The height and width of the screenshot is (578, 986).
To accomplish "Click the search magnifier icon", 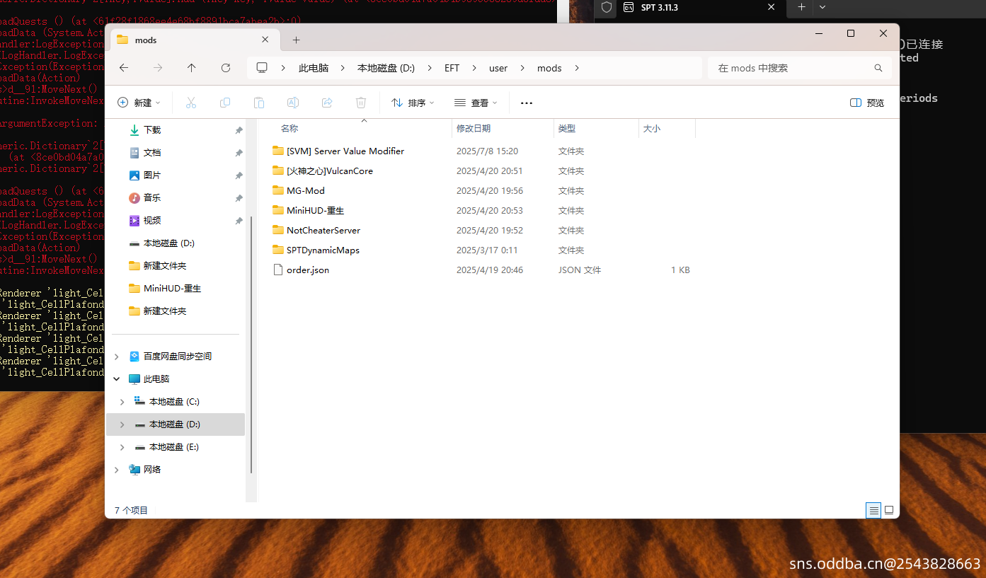I will 878,68.
